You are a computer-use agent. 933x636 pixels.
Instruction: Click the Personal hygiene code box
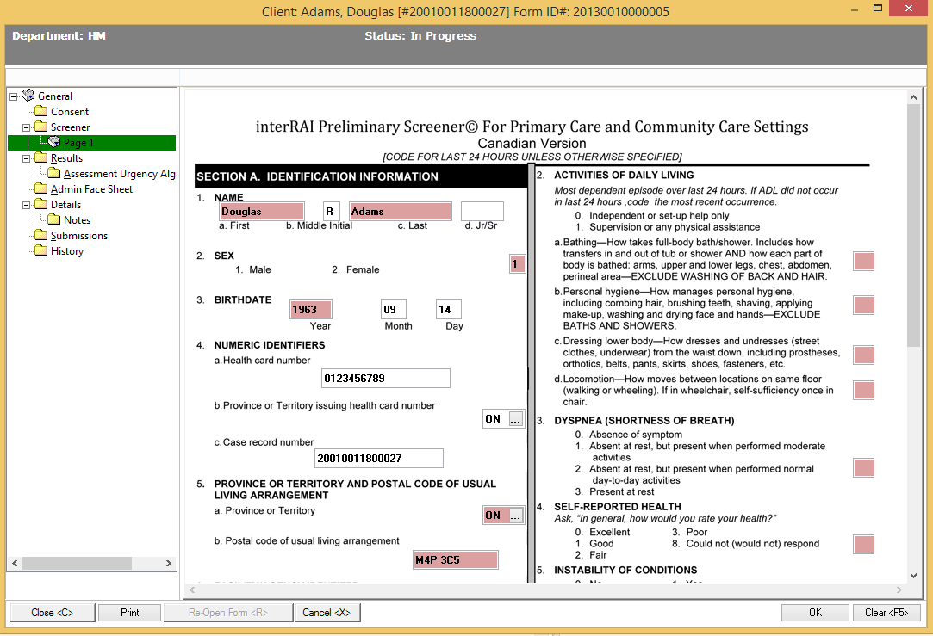click(864, 305)
